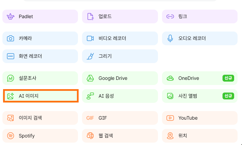Open the AI 음성 option
Screen dimensions: 242x145
(120, 96)
